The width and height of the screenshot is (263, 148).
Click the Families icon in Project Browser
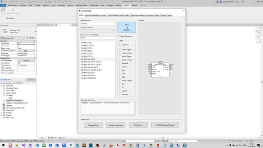pyautogui.click(x=4, y=113)
